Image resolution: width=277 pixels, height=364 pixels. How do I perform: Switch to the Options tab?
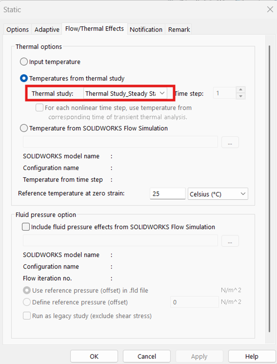coord(17,29)
